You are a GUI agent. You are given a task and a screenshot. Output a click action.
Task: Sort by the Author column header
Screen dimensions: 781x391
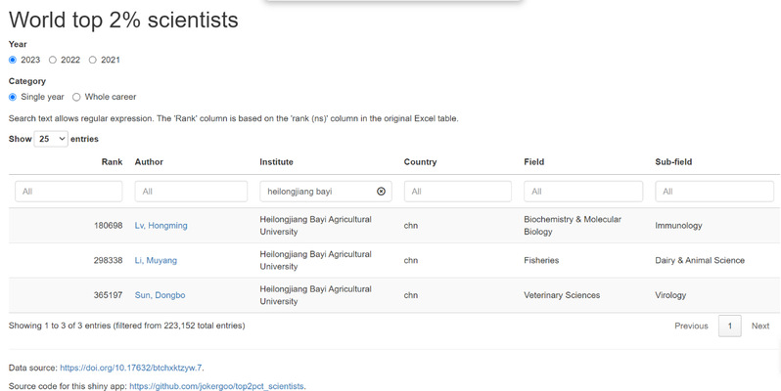click(x=149, y=161)
